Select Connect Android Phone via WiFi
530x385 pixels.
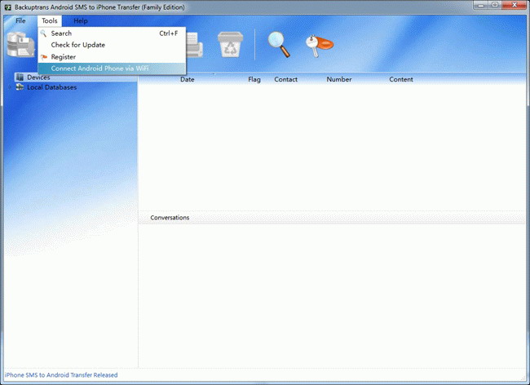pos(112,69)
